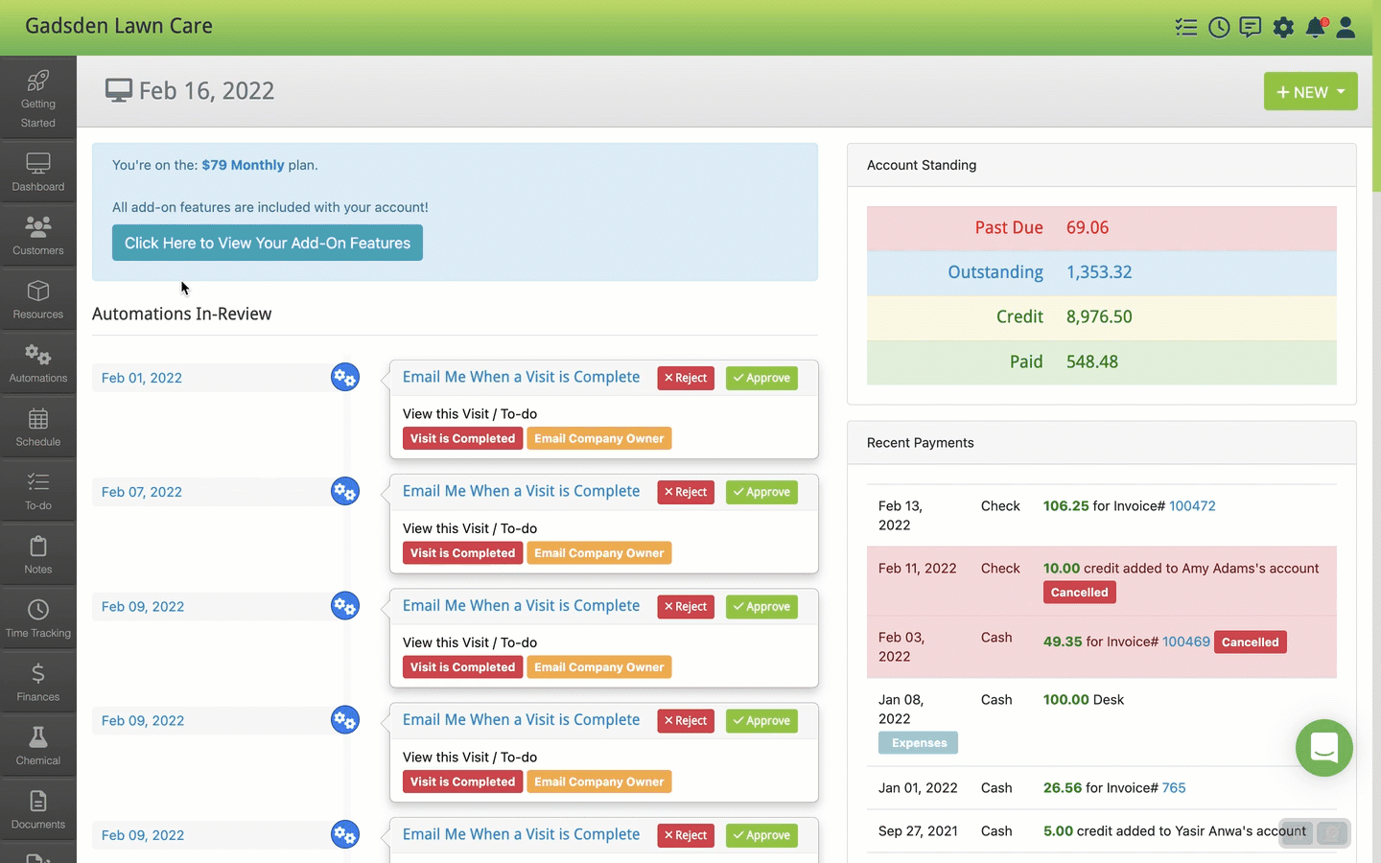Open the $79 Monthly plan link
Viewport: 1381px width, 863px height.
pos(243,165)
